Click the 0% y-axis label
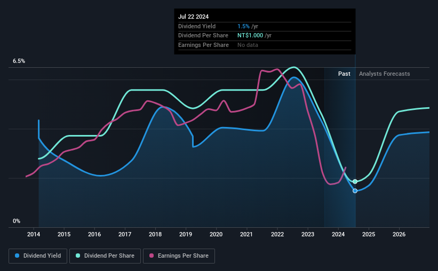This screenshot has width=438, height=271. [x=17, y=221]
